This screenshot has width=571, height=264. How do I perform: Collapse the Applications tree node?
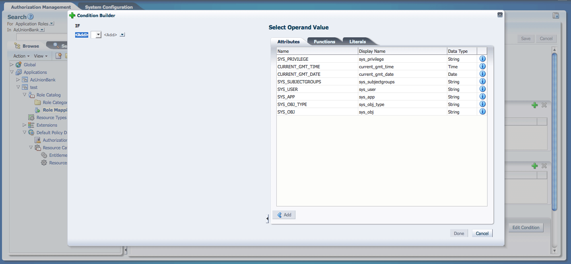12,72
